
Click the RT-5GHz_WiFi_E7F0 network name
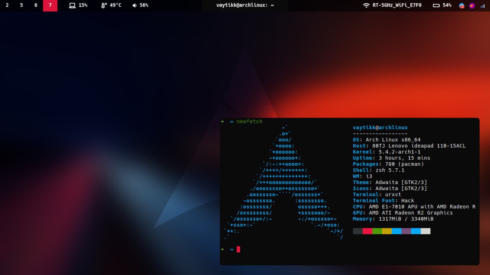397,5
